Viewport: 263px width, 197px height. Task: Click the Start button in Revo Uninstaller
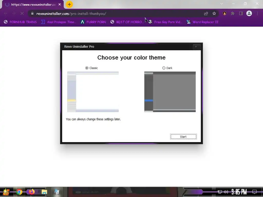[183, 137]
